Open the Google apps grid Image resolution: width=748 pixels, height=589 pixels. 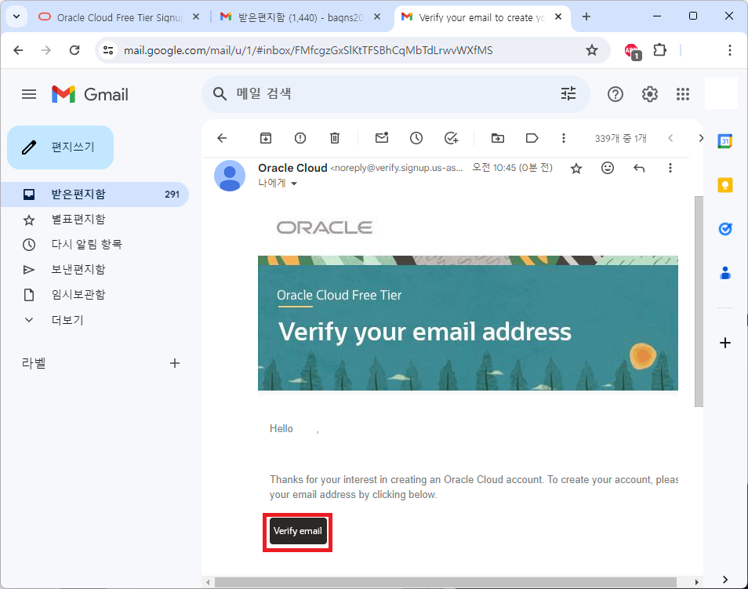click(x=683, y=95)
